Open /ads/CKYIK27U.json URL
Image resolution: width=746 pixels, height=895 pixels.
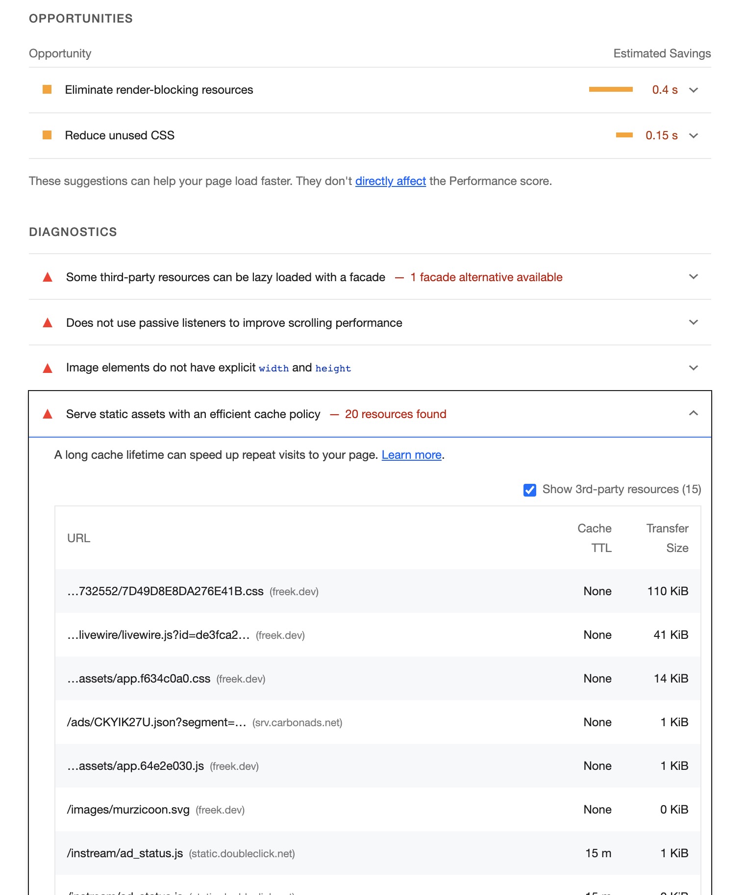tap(156, 722)
